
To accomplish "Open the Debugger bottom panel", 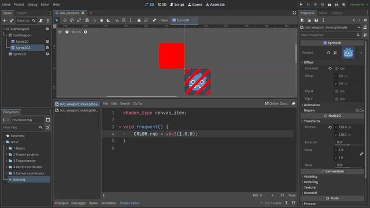I will point(79,203).
